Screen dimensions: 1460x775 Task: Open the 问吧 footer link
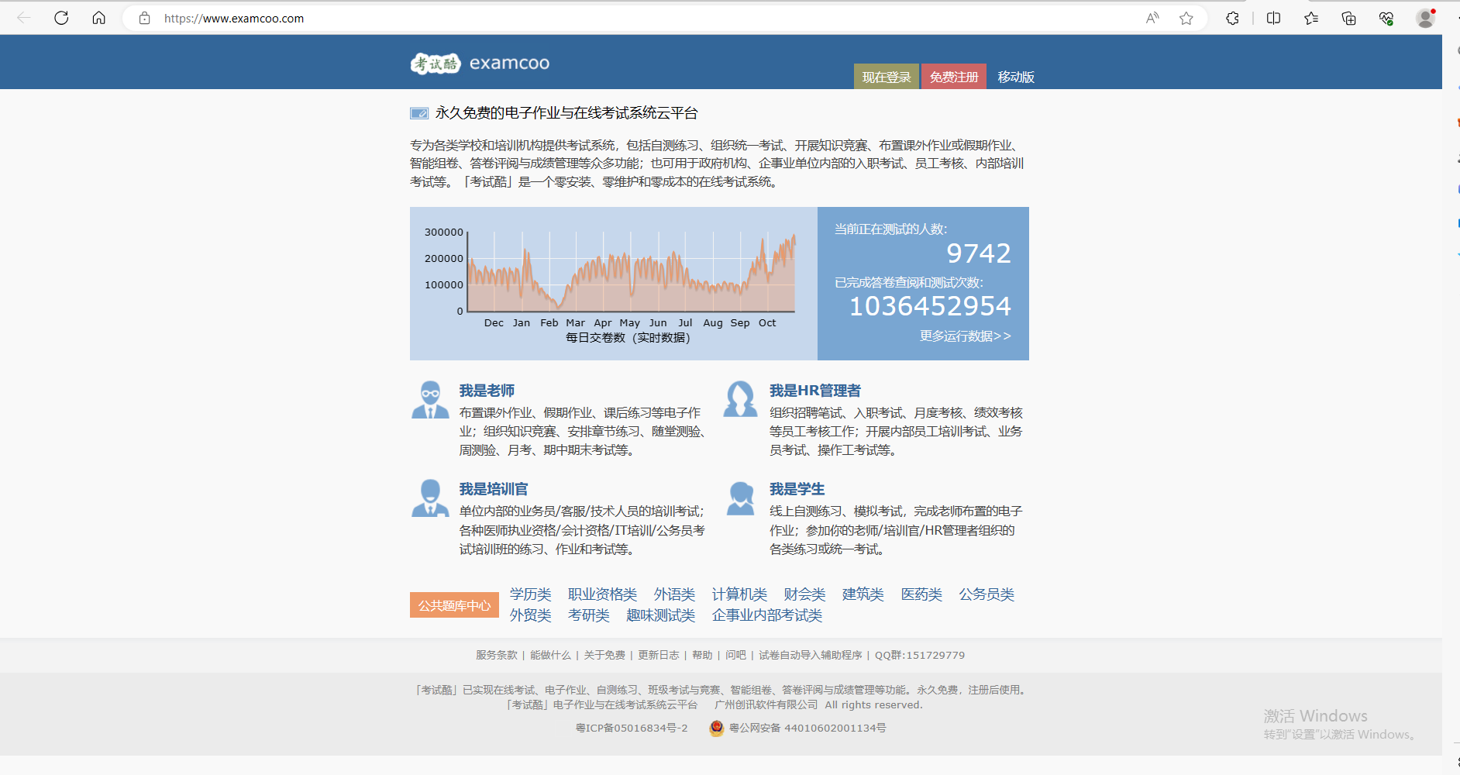735,655
